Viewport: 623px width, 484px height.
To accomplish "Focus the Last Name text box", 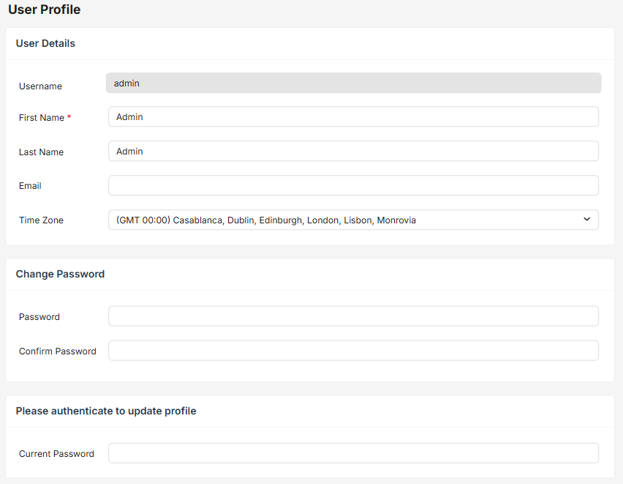I will [353, 152].
